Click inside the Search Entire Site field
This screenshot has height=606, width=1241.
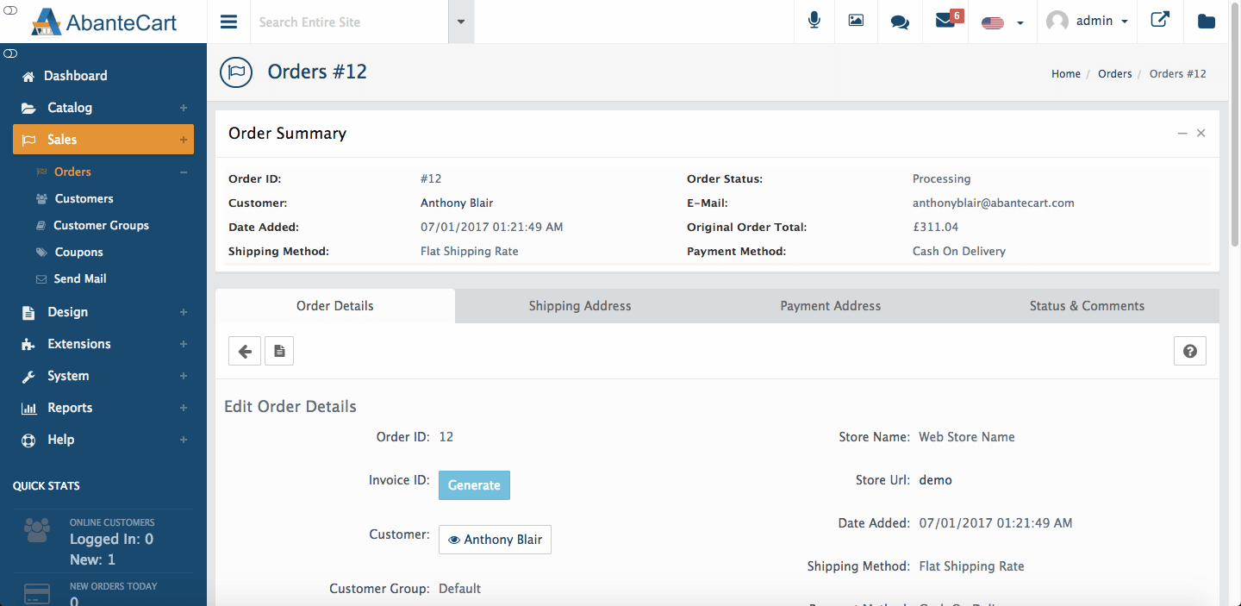coord(345,22)
